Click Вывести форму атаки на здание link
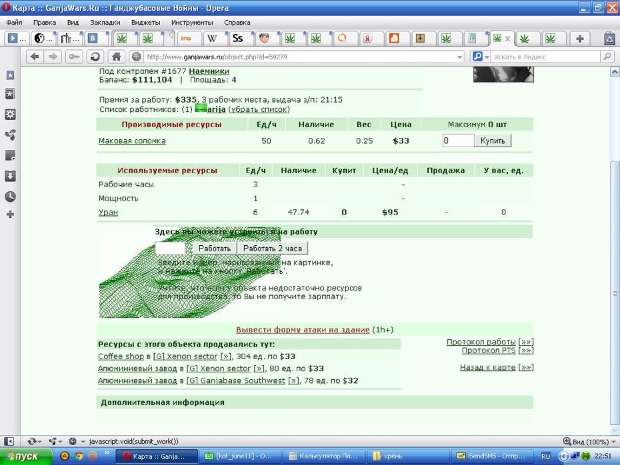Screen dimensions: 620x465 pos(303,330)
